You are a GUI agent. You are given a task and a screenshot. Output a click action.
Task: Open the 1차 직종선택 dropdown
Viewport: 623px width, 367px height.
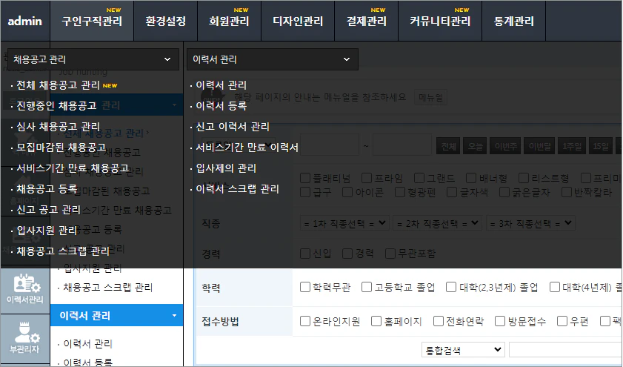[344, 223]
